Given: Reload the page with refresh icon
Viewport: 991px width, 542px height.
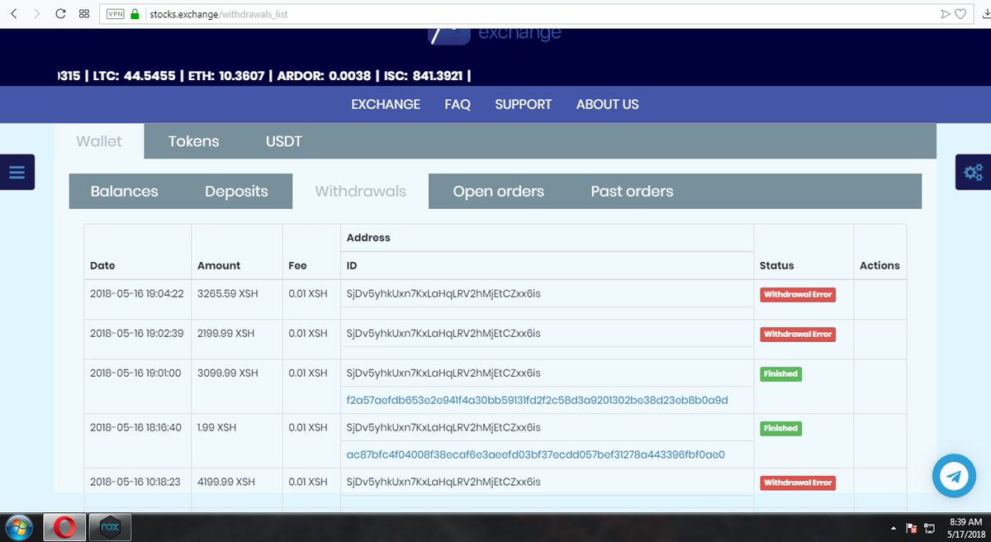Looking at the screenshot, I should [60, 14].
